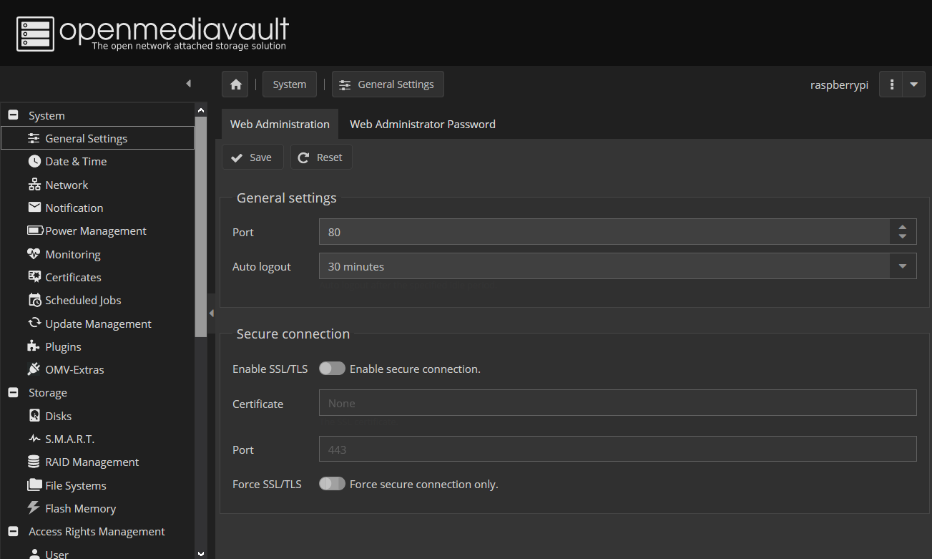The height and width of the screenshot is (559, 932).
Task: Click the Date & Time clock icon
Action: pos(34,161)
